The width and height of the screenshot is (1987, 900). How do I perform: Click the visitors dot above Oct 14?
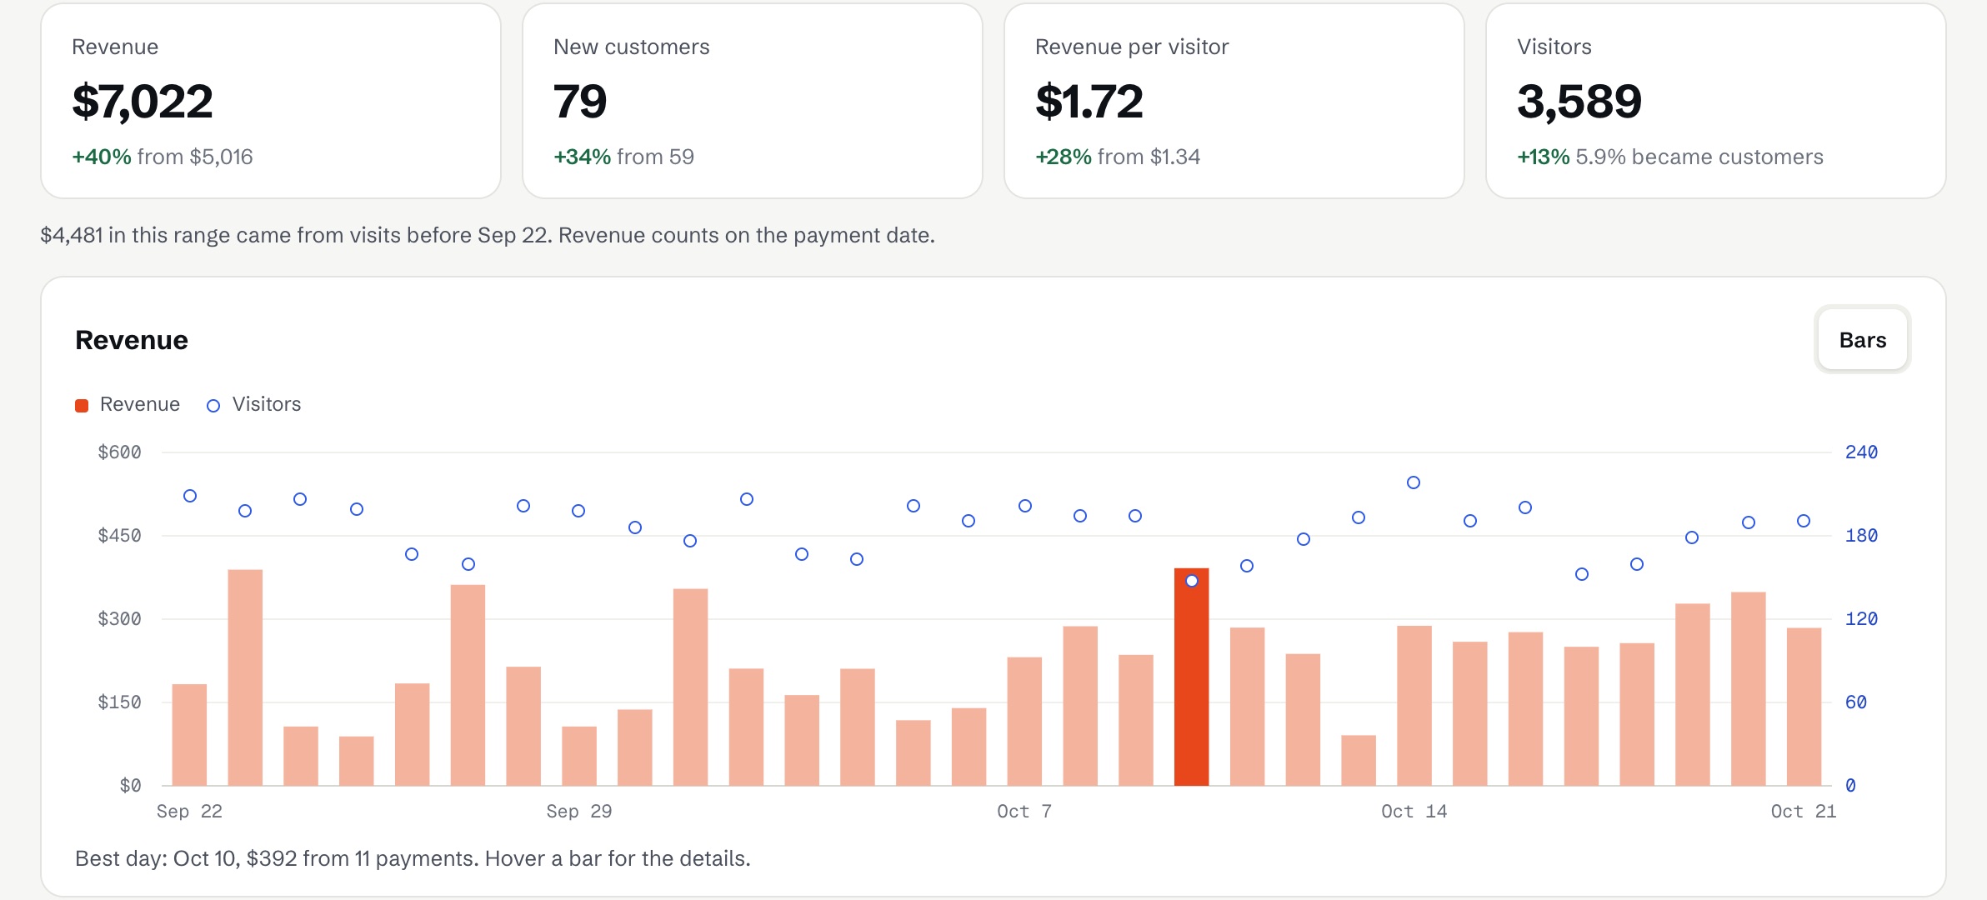[1414, 482]
